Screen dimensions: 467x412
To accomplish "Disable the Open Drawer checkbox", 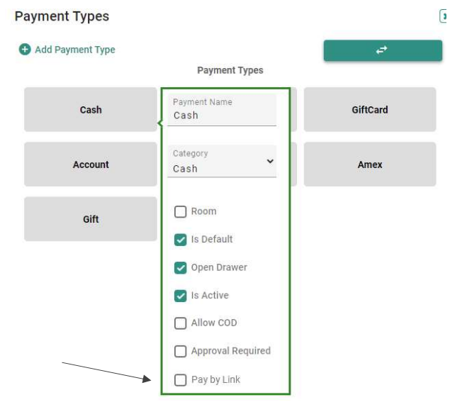I will click(x=180, y=268).
